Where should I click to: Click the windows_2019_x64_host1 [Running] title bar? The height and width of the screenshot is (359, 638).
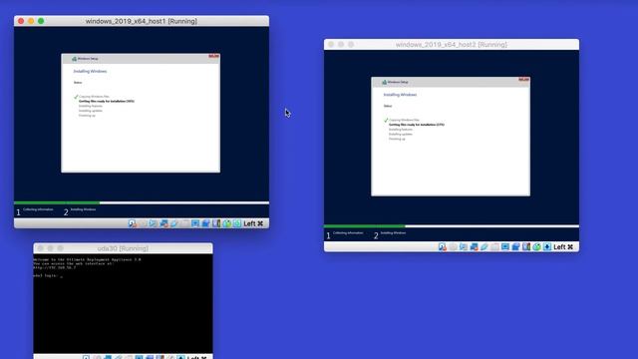point(142,21)
